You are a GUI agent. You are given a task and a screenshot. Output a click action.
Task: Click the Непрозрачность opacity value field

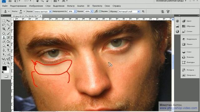pos(71,12)
